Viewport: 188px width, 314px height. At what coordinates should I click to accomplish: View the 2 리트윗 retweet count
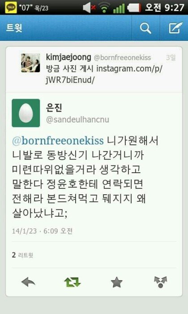tap(22, 255)
